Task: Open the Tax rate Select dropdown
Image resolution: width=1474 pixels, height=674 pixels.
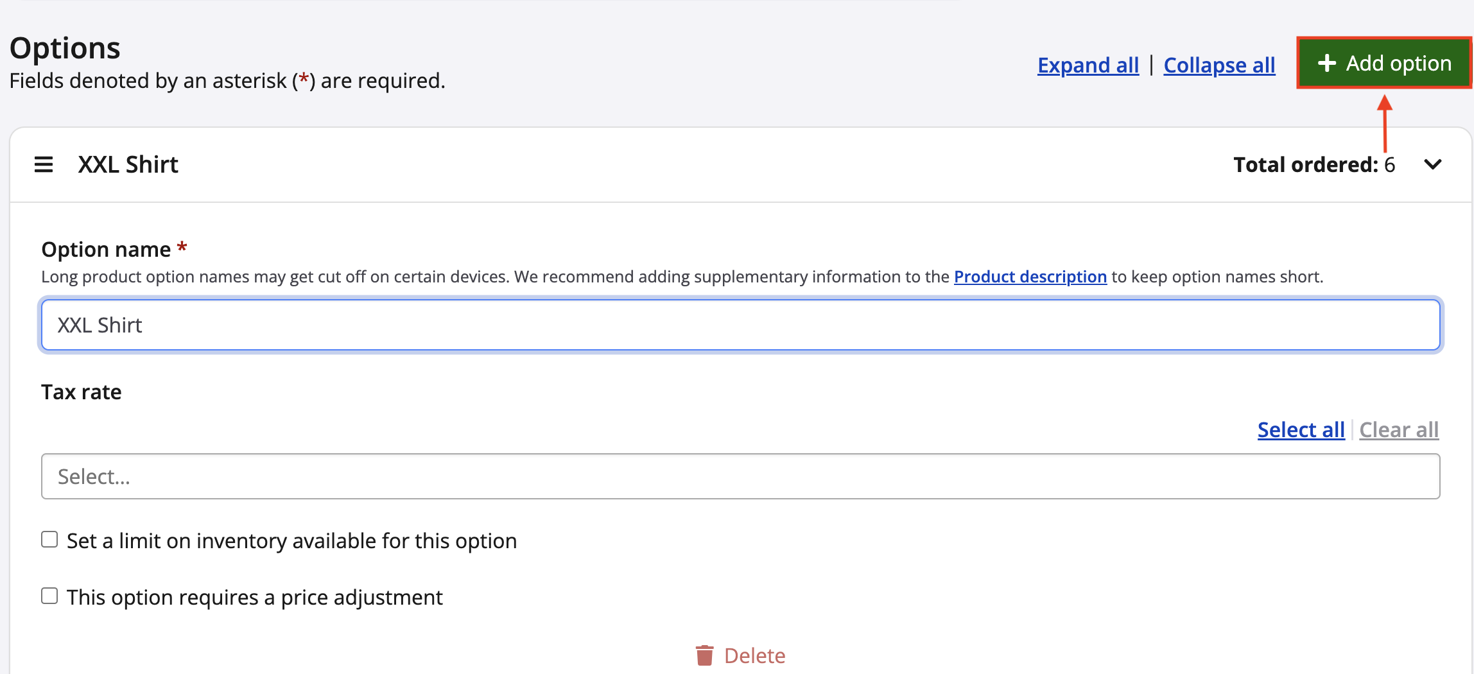Action: pos(740,476)
